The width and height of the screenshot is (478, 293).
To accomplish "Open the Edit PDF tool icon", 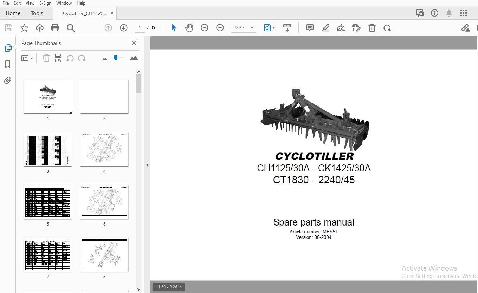I will 356,28.
